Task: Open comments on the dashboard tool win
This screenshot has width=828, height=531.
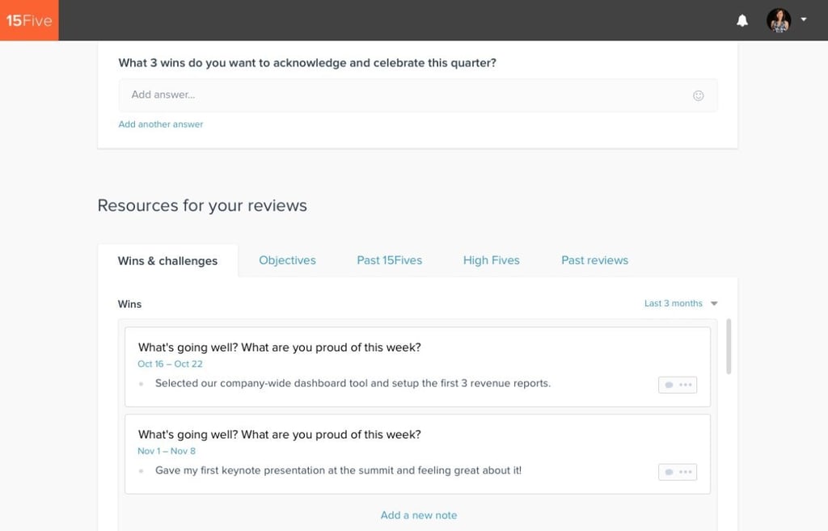Action: [x=668, y=384]
